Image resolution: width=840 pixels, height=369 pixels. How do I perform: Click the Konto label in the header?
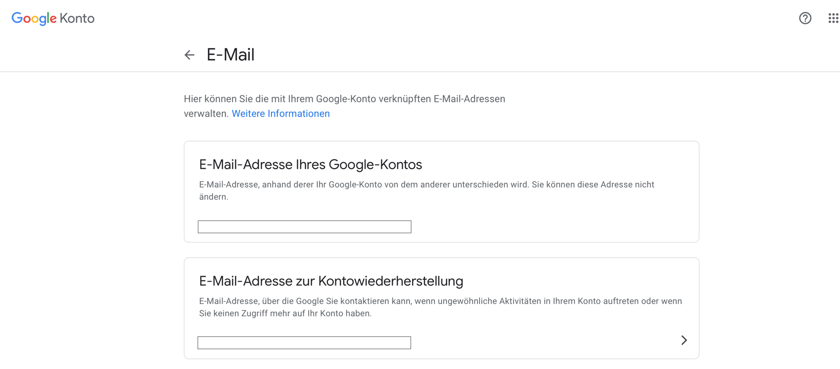tap(77, 19)
